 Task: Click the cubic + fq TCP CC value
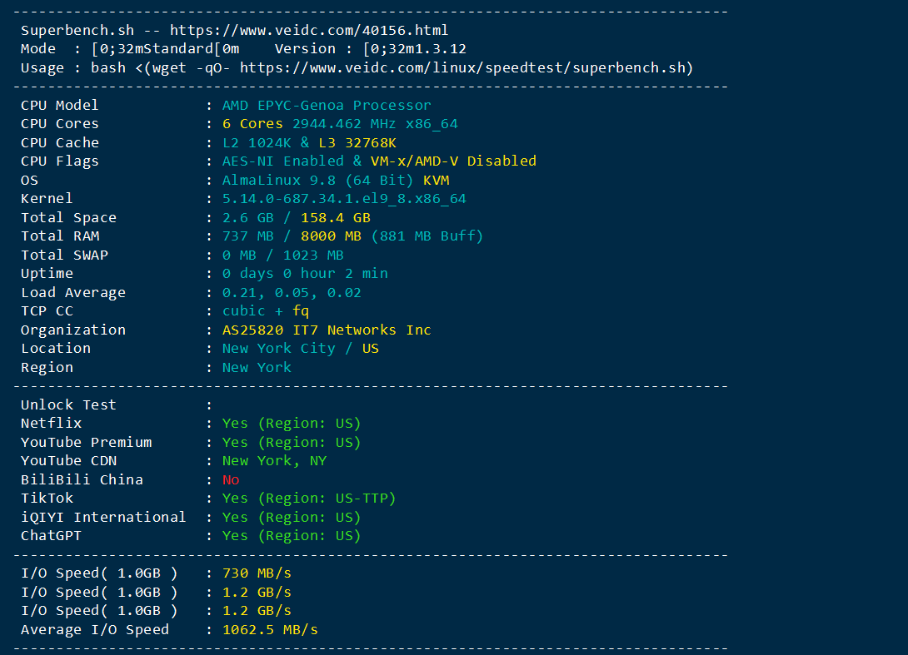click(266, 311)
